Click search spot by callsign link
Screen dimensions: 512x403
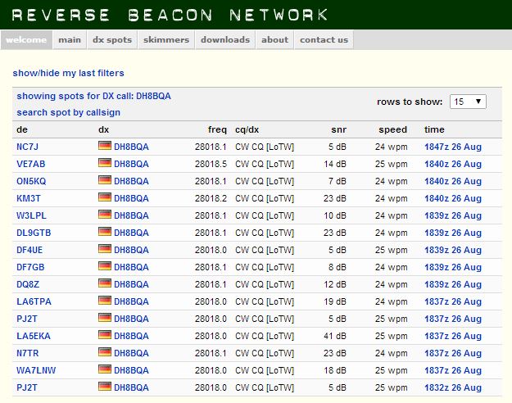pyautogui.click(x=68, y=112)
